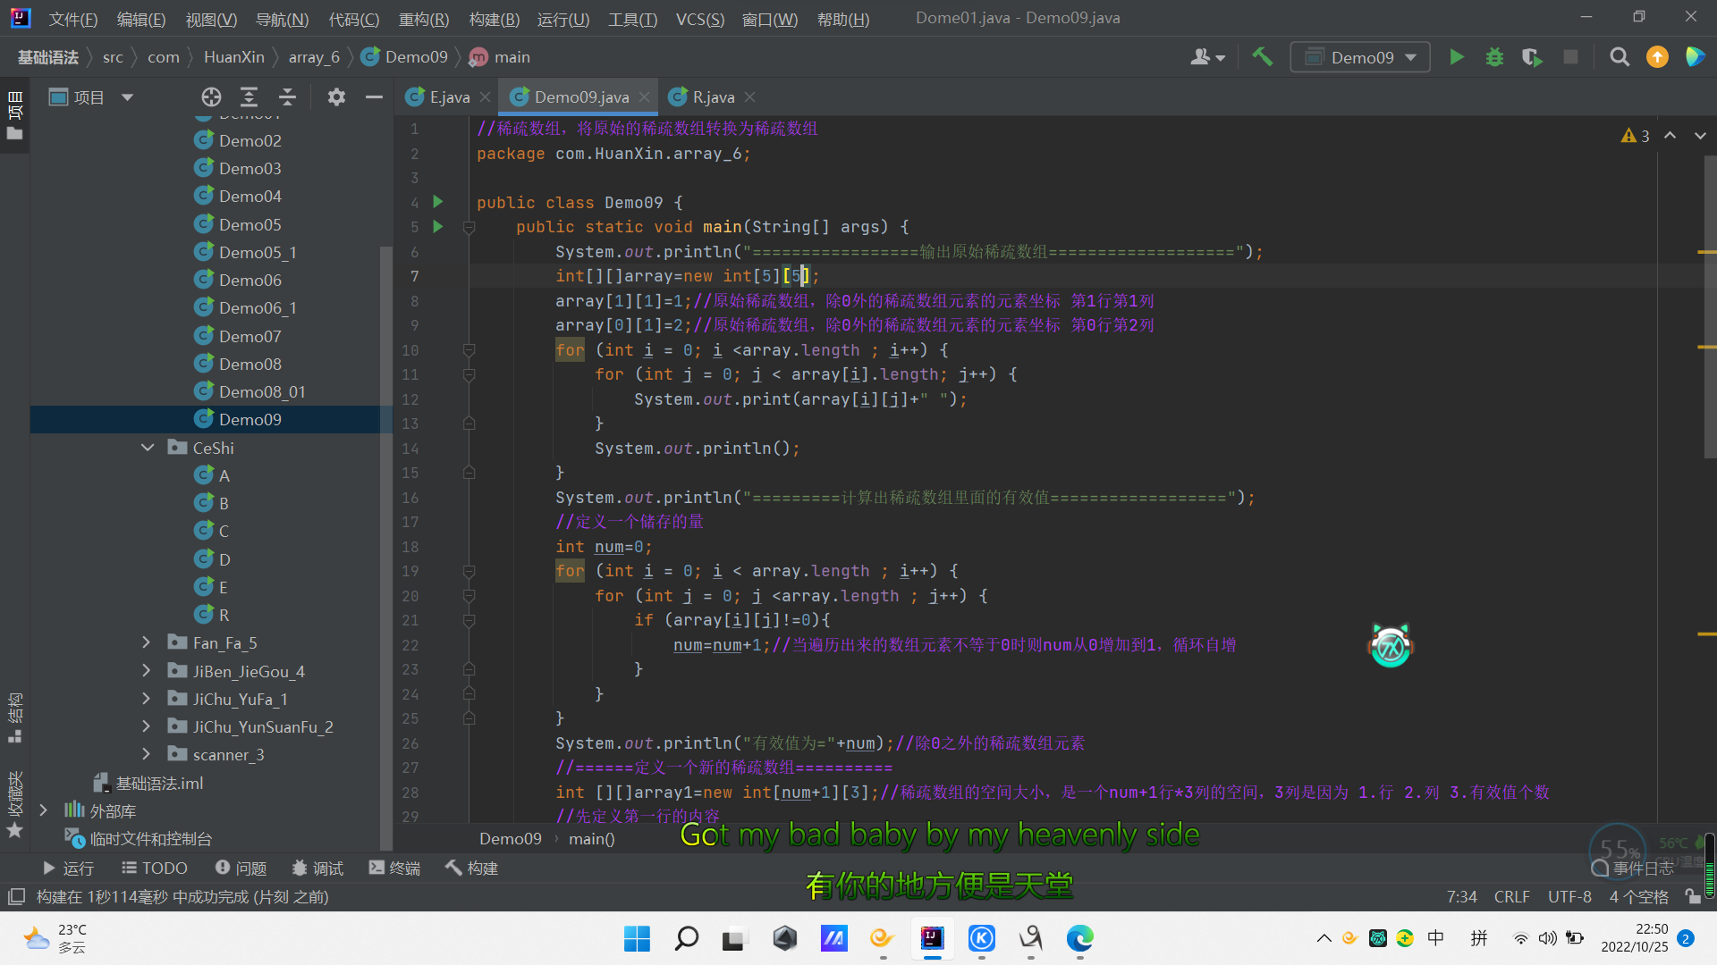Toggle the Chinese input mode indicator
Screen dimensions: 1717x965
(x=1435, y=937)
